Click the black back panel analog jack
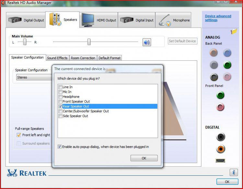 pyautogui.click(x=214, y=77)
